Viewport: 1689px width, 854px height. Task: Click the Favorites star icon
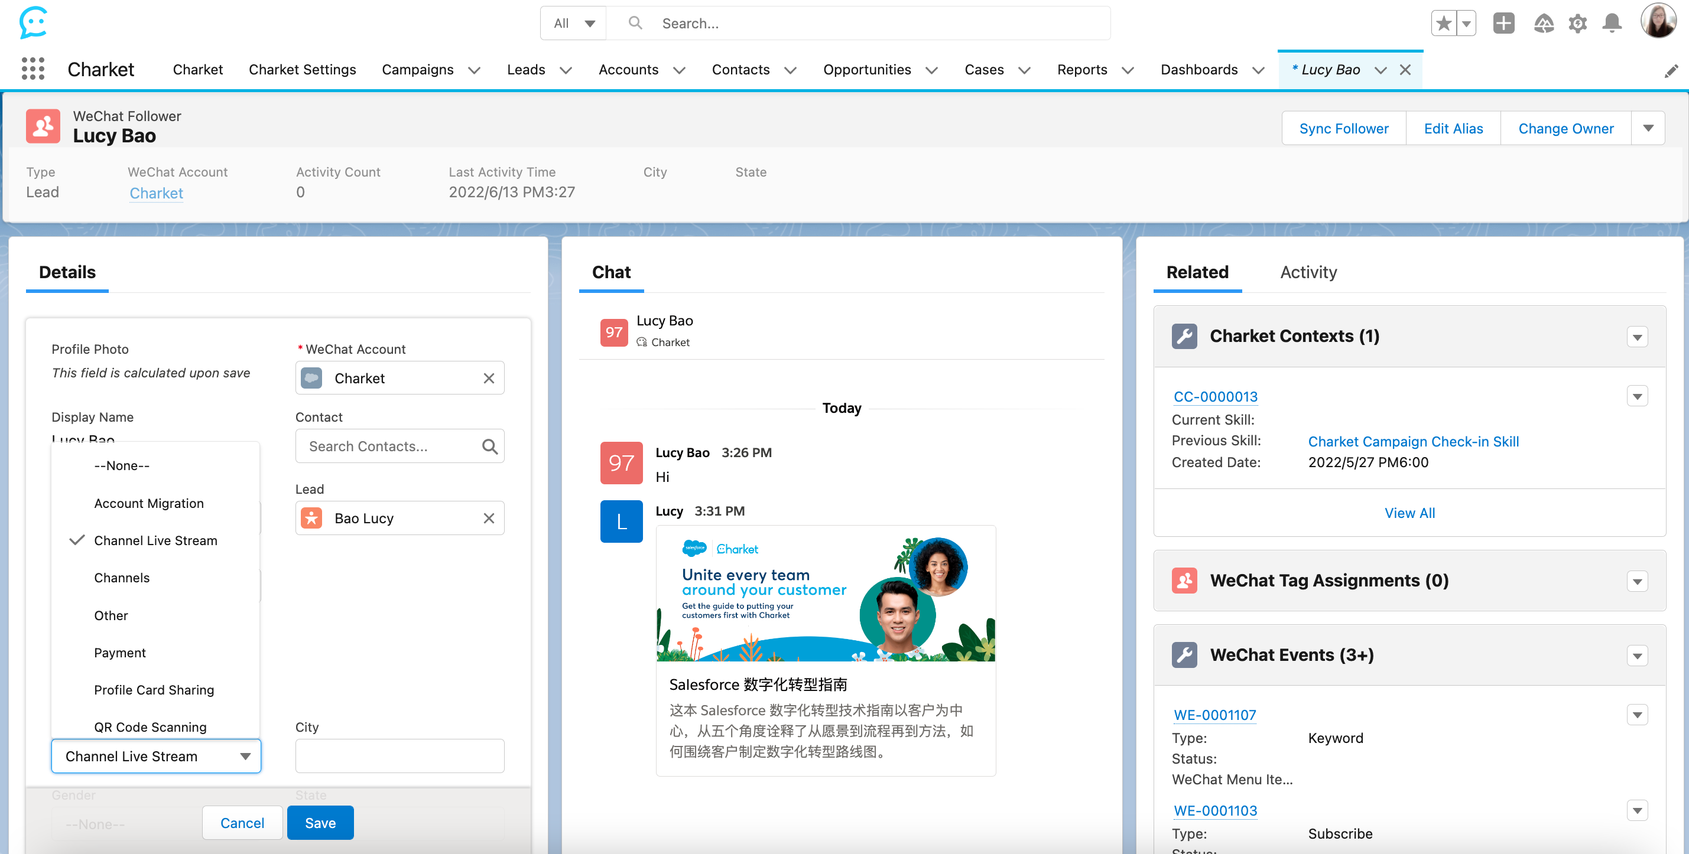1443,24
